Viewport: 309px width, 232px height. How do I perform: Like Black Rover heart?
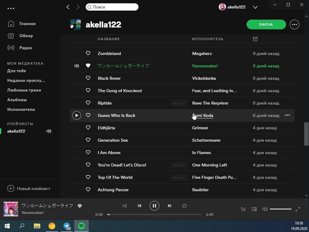[x=88, y=78]
